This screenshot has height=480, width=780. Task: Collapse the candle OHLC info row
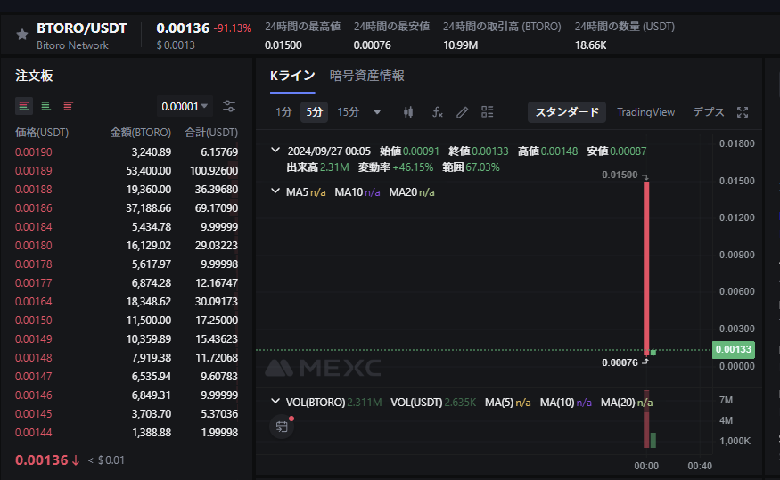pos(275,150)
